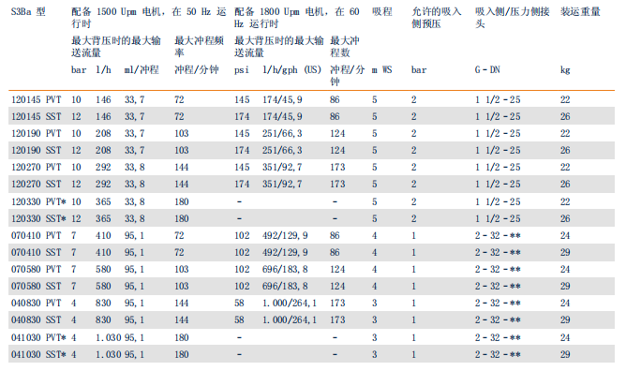This screenshot has width=626, height=371.
Task: Click the 1.000/264,1 value in 040830 SST row
Action: 290,319
